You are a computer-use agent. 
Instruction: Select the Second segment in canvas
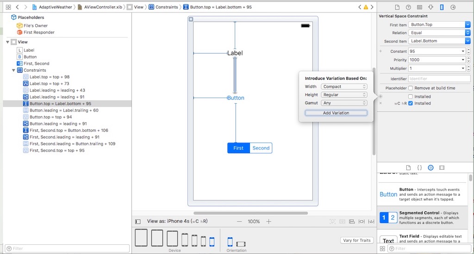261,148
